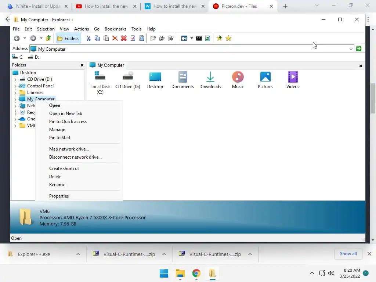Click the Add Bookmark star icon
This screenshot has height=282, width=376.
point(219,38)
